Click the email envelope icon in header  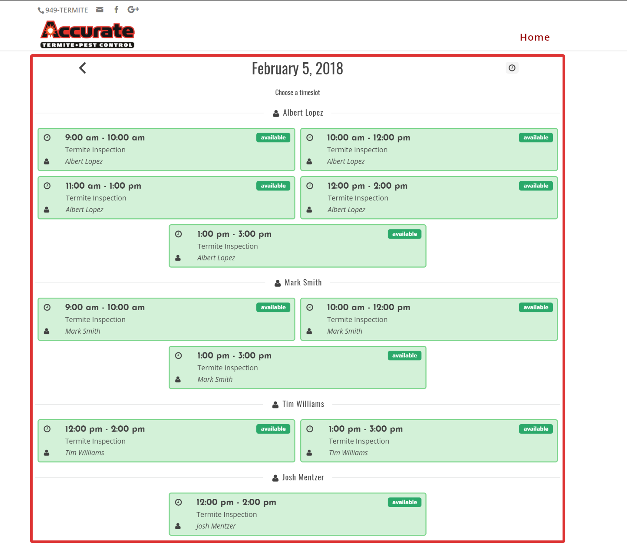point(99,10)
